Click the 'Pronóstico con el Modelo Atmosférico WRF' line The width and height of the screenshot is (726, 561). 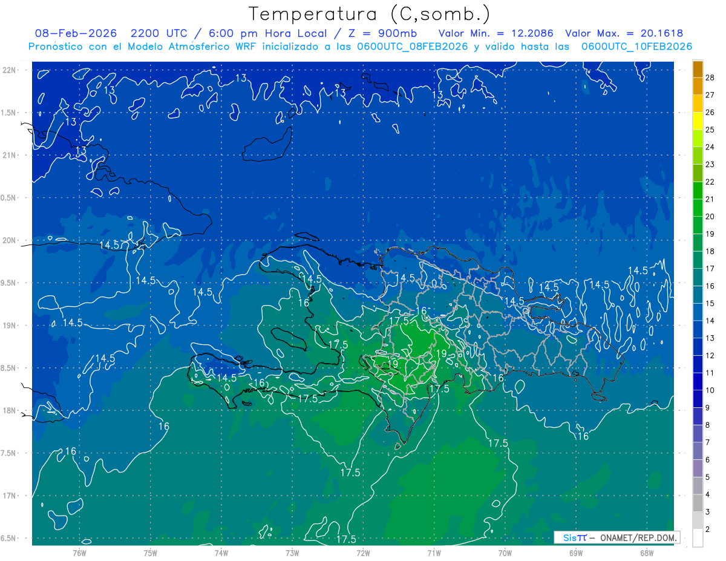(x=360, y=47)
